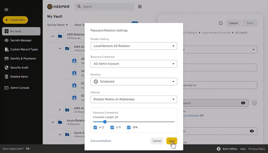
Task: Open Secrets Manager in sidebar
Action: click(21, 40)
